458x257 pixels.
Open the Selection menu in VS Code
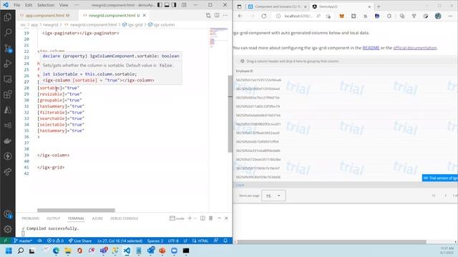point(46,5)
